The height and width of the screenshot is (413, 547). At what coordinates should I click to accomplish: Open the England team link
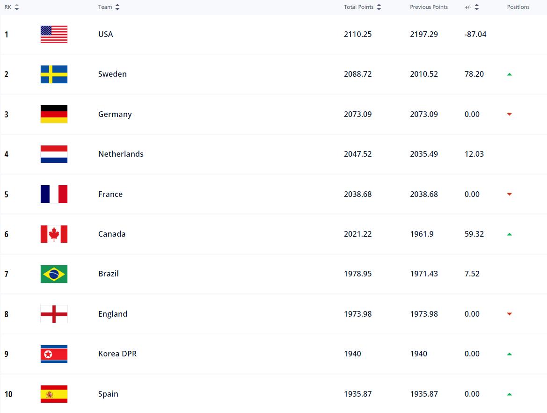tap(113, 314)
